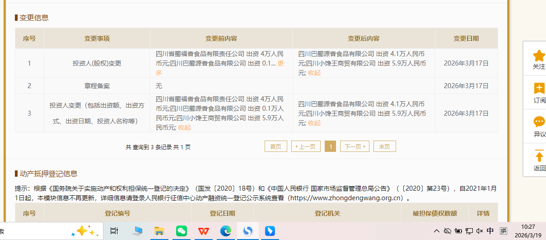
Task: Open the 异议 speech bubble icon
Action: [x=539, y=122]
